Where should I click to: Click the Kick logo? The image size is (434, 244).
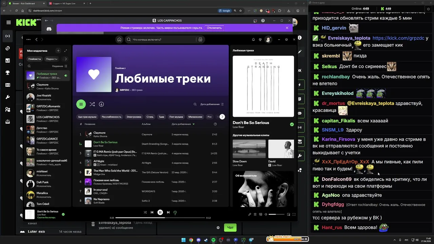26,23
